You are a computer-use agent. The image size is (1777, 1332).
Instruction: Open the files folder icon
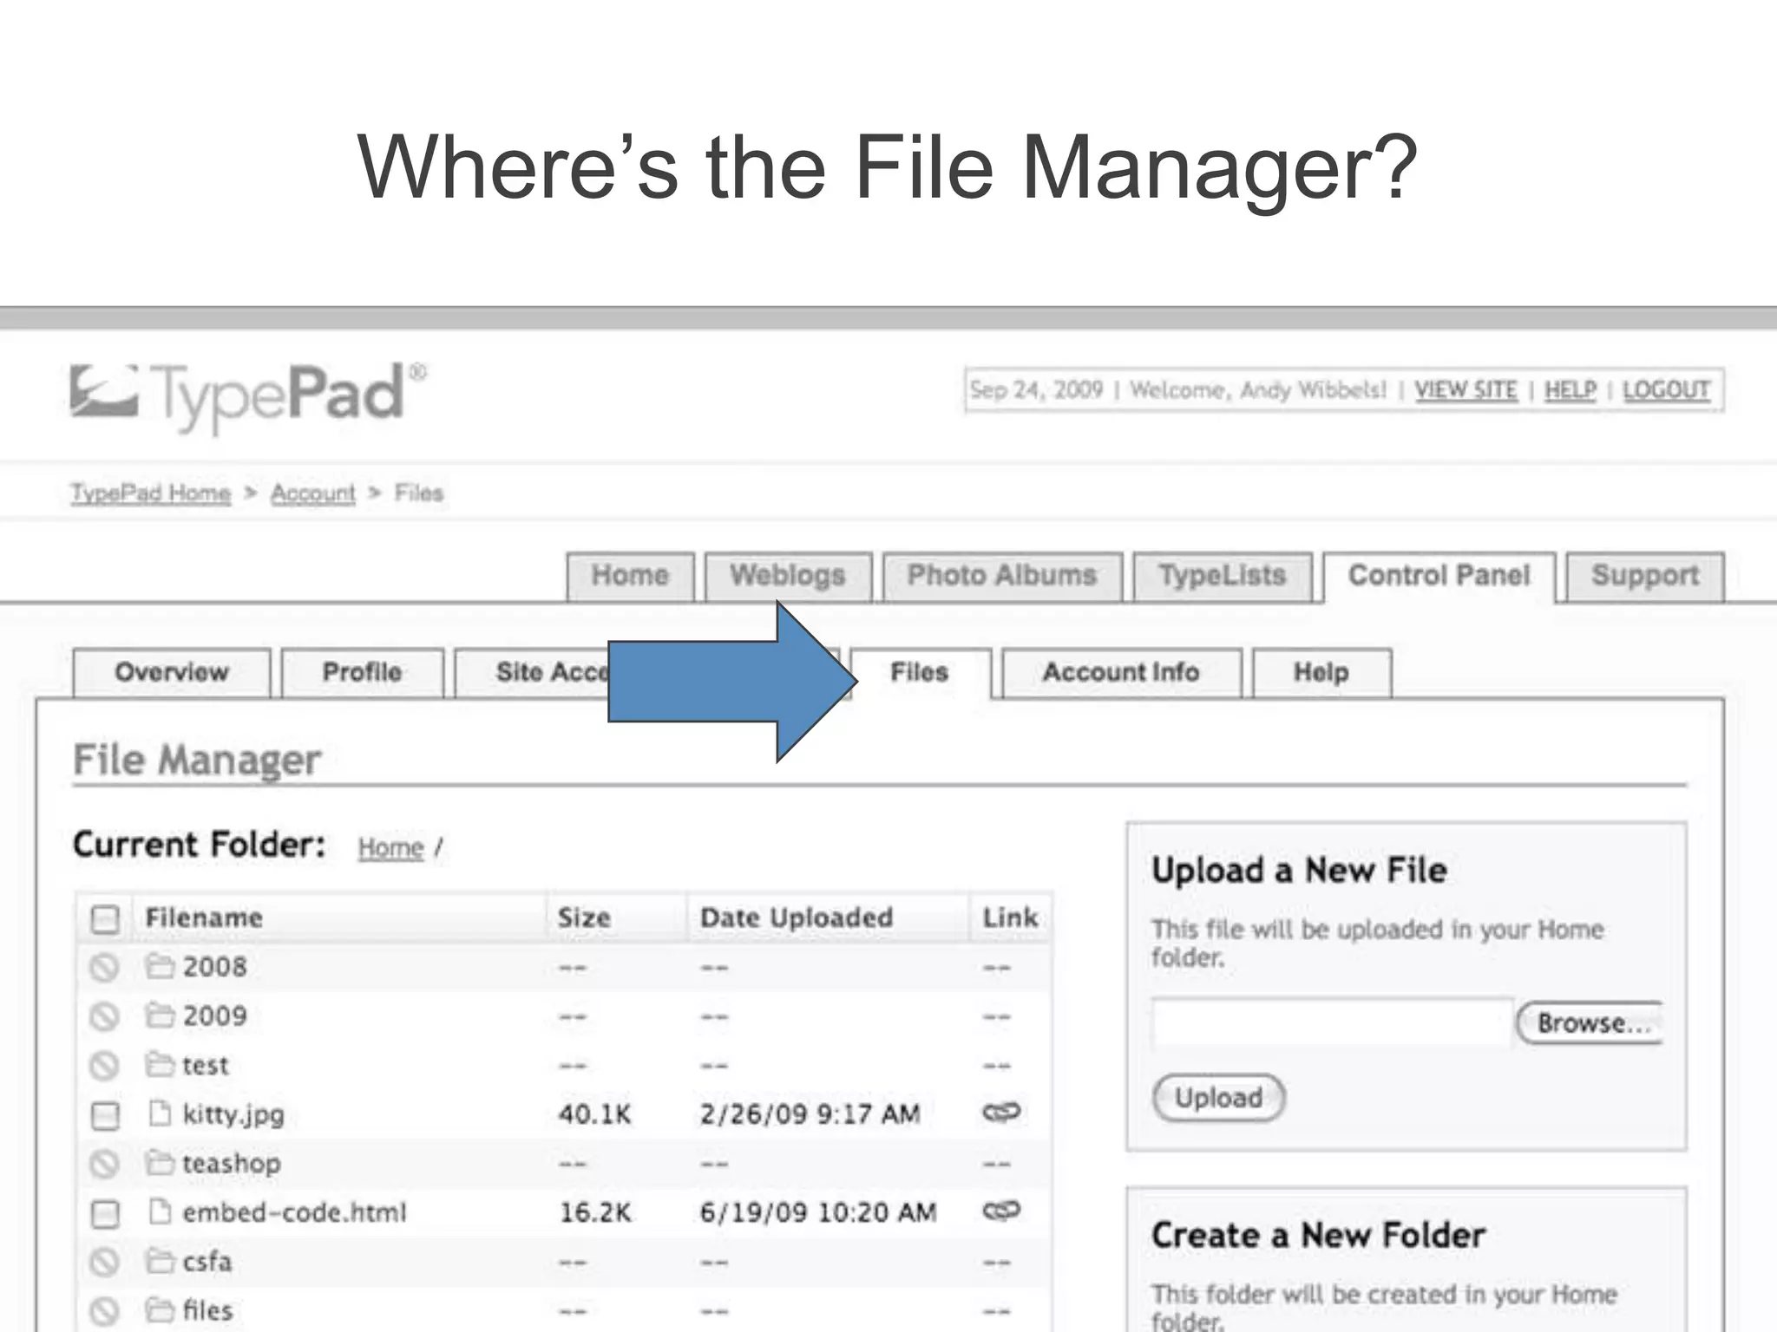click(x=160, y=1309)
